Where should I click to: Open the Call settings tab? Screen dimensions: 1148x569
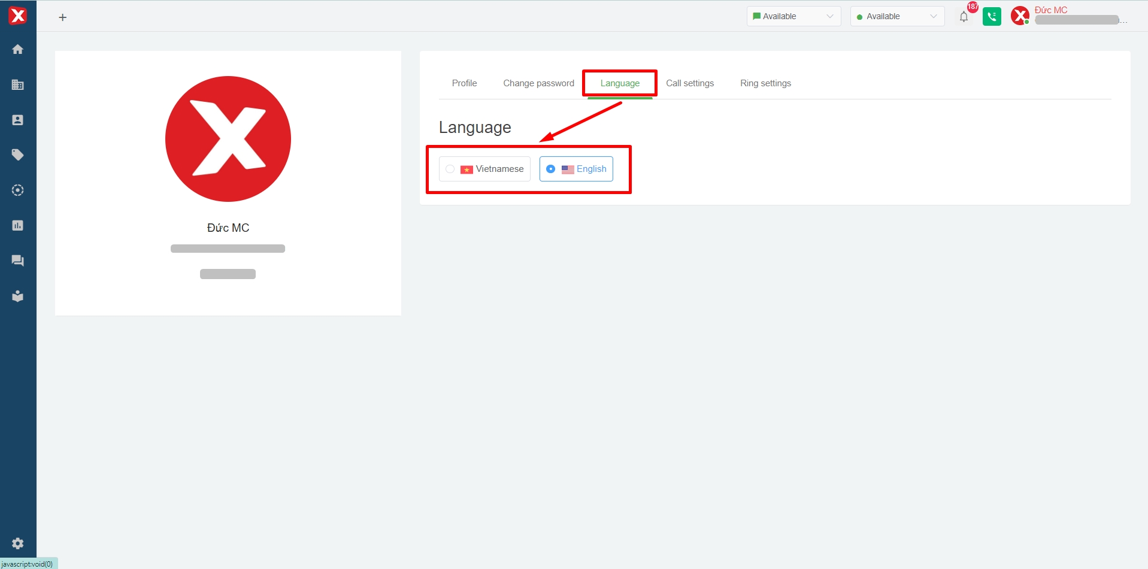690,83
